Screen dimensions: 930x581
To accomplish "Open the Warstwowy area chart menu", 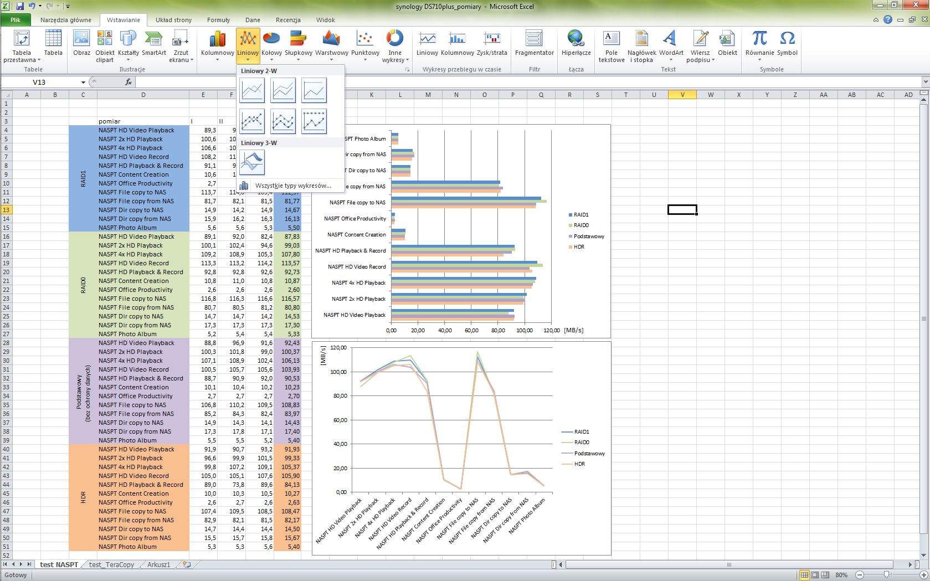I will pyautogui.click(x=331, y=46).
